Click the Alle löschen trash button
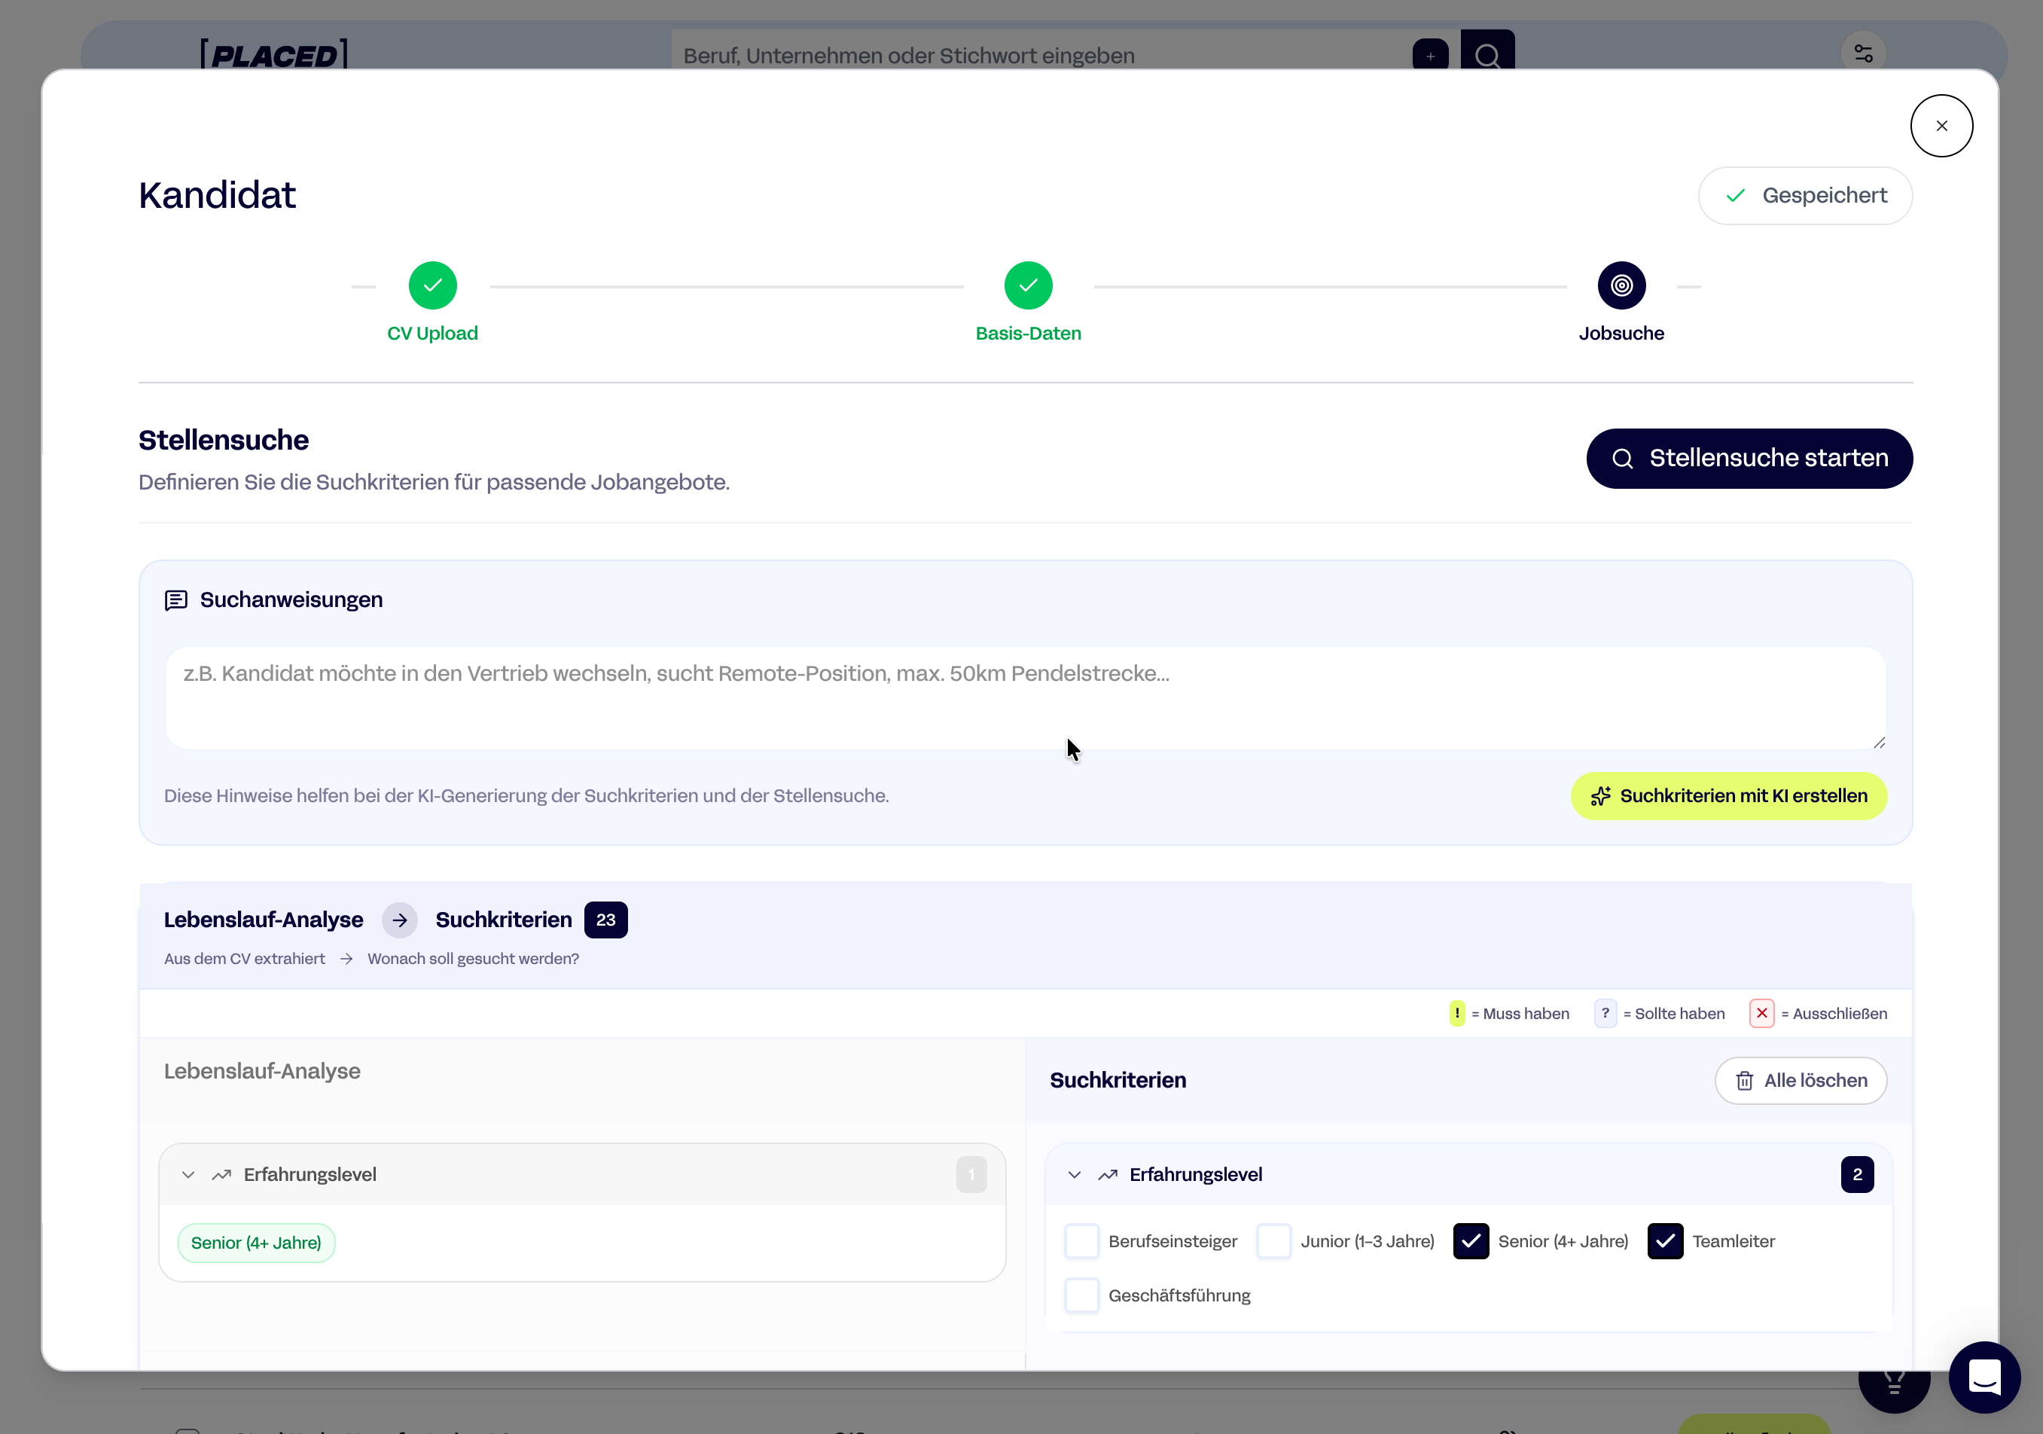The width and height of the screenshot is (2043, 1434). click(x=1800, y=1080)
